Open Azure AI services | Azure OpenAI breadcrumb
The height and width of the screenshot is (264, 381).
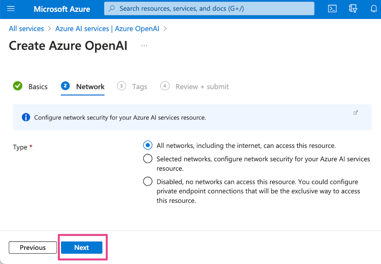[x=107, y=28]
